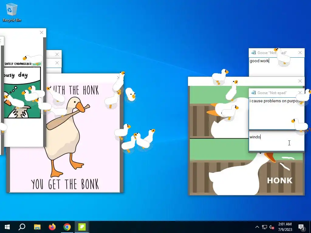This screenshot has height=233, width=311.
Task: Launch Google Chrome from the taskbar
Action: pyautogui.click(x=67, y=227)
